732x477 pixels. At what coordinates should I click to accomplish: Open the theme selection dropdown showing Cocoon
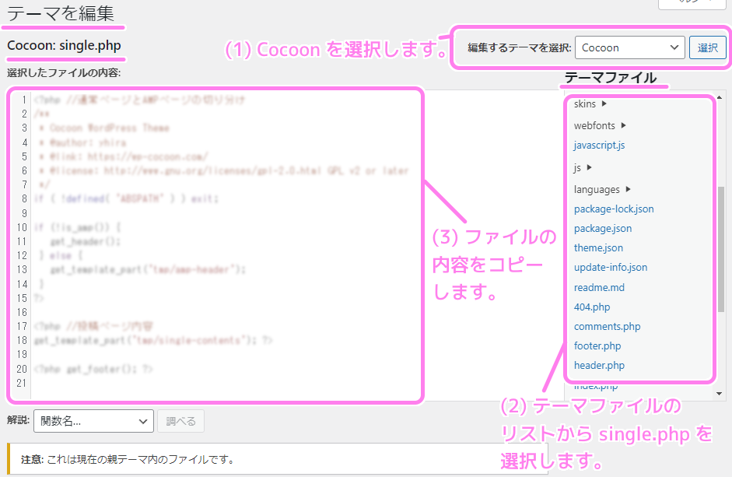pos(630,47)
